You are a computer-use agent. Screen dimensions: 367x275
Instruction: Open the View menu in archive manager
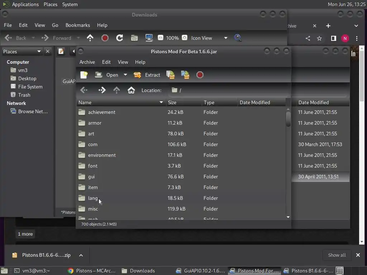123,62
